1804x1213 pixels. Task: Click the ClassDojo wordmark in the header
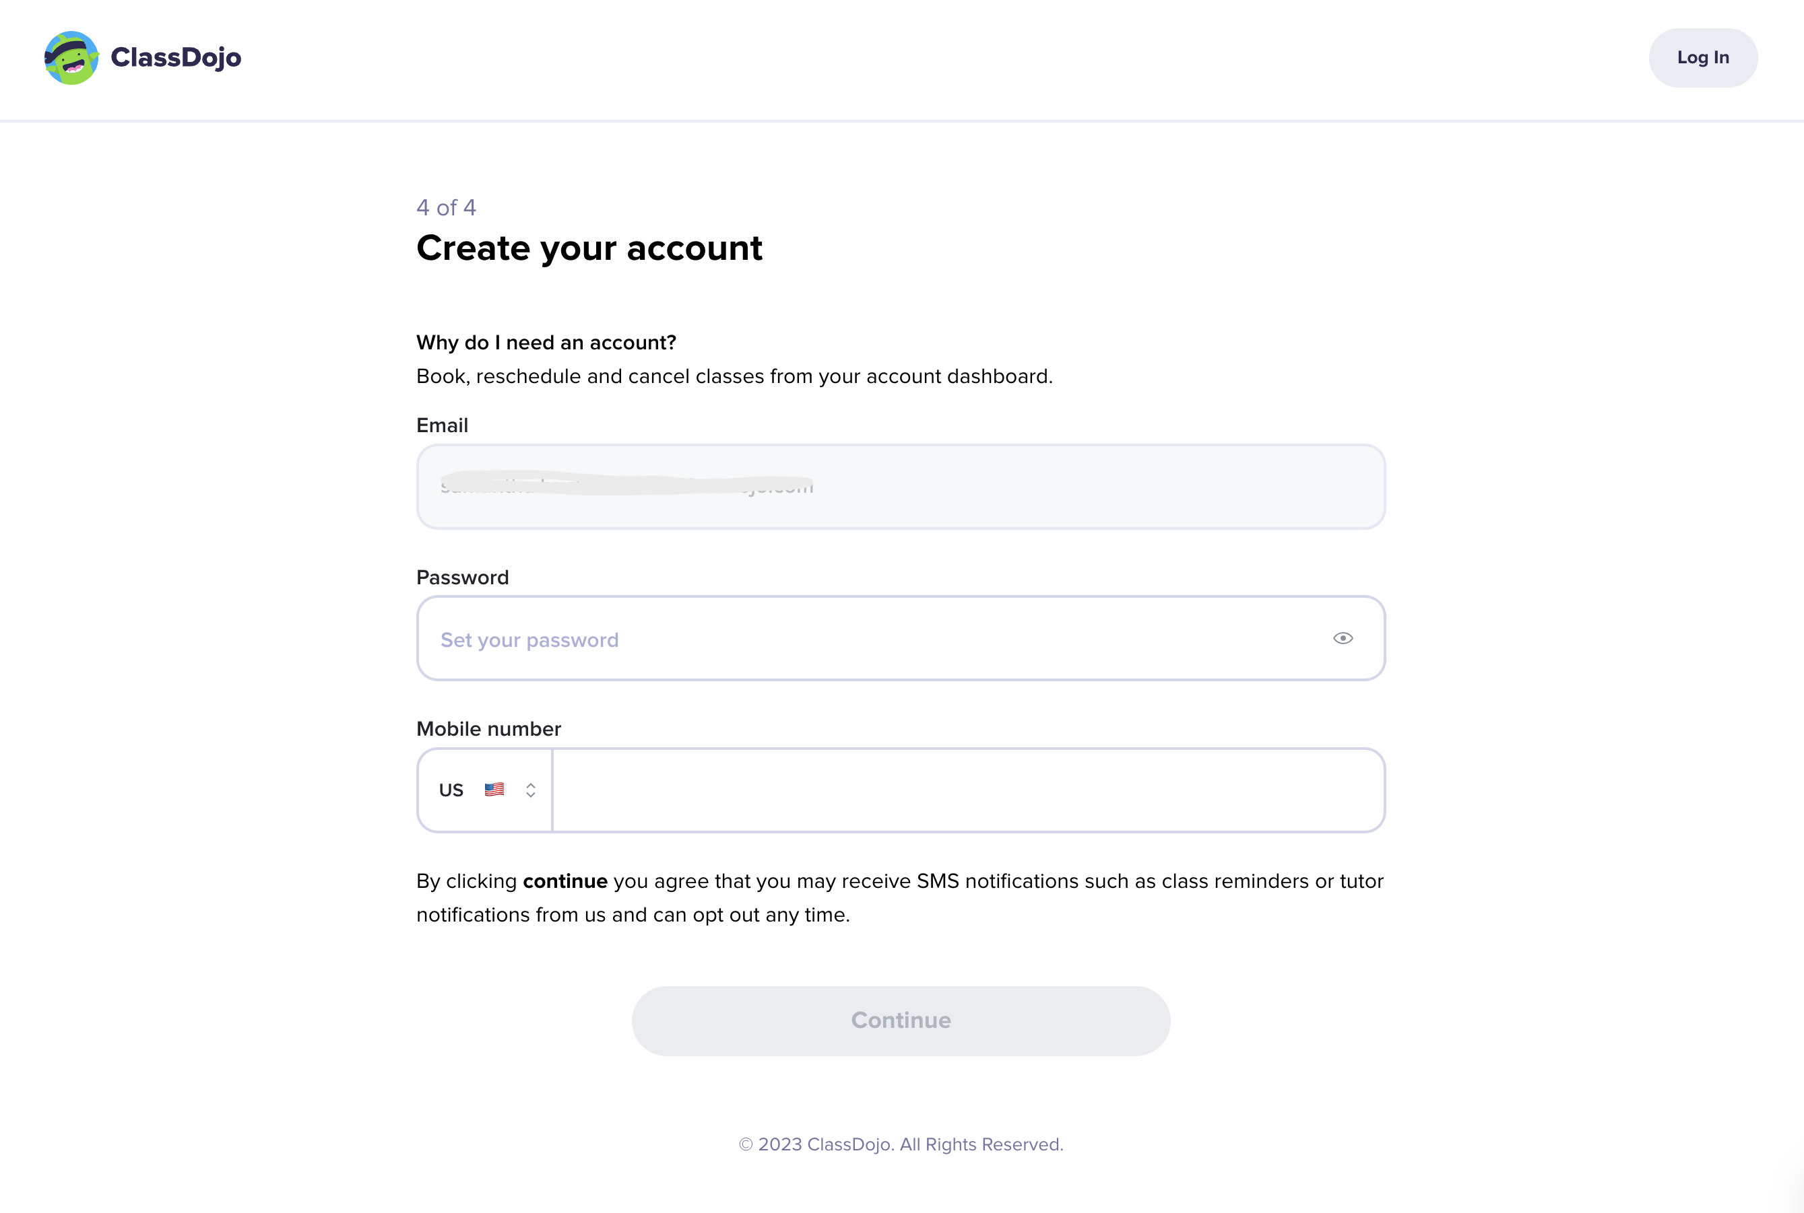pos(176,57)
